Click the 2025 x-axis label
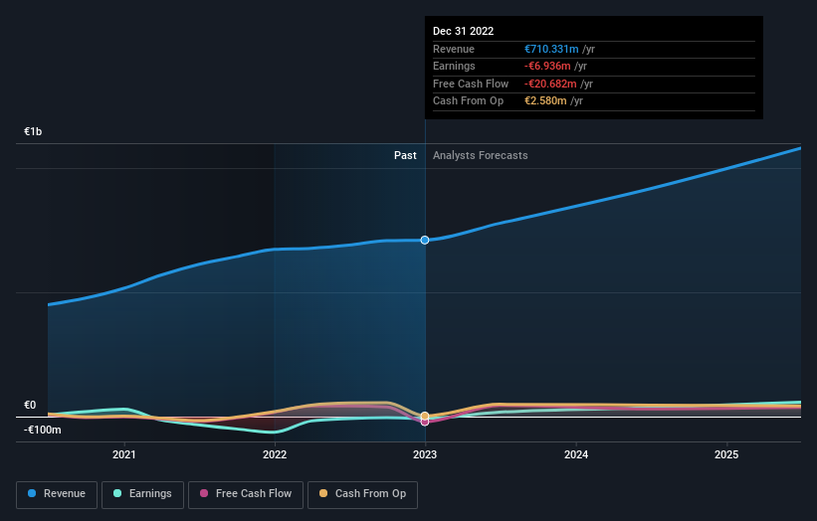Viewport: 817px width, 521px height. pos(726,454)
